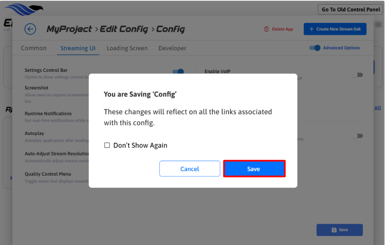Click the floppy disk icon on bottom Save

[x=334, y=230]
